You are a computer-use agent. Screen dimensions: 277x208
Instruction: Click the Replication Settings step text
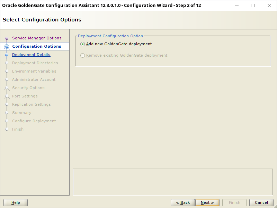click(x=32, y=104)
